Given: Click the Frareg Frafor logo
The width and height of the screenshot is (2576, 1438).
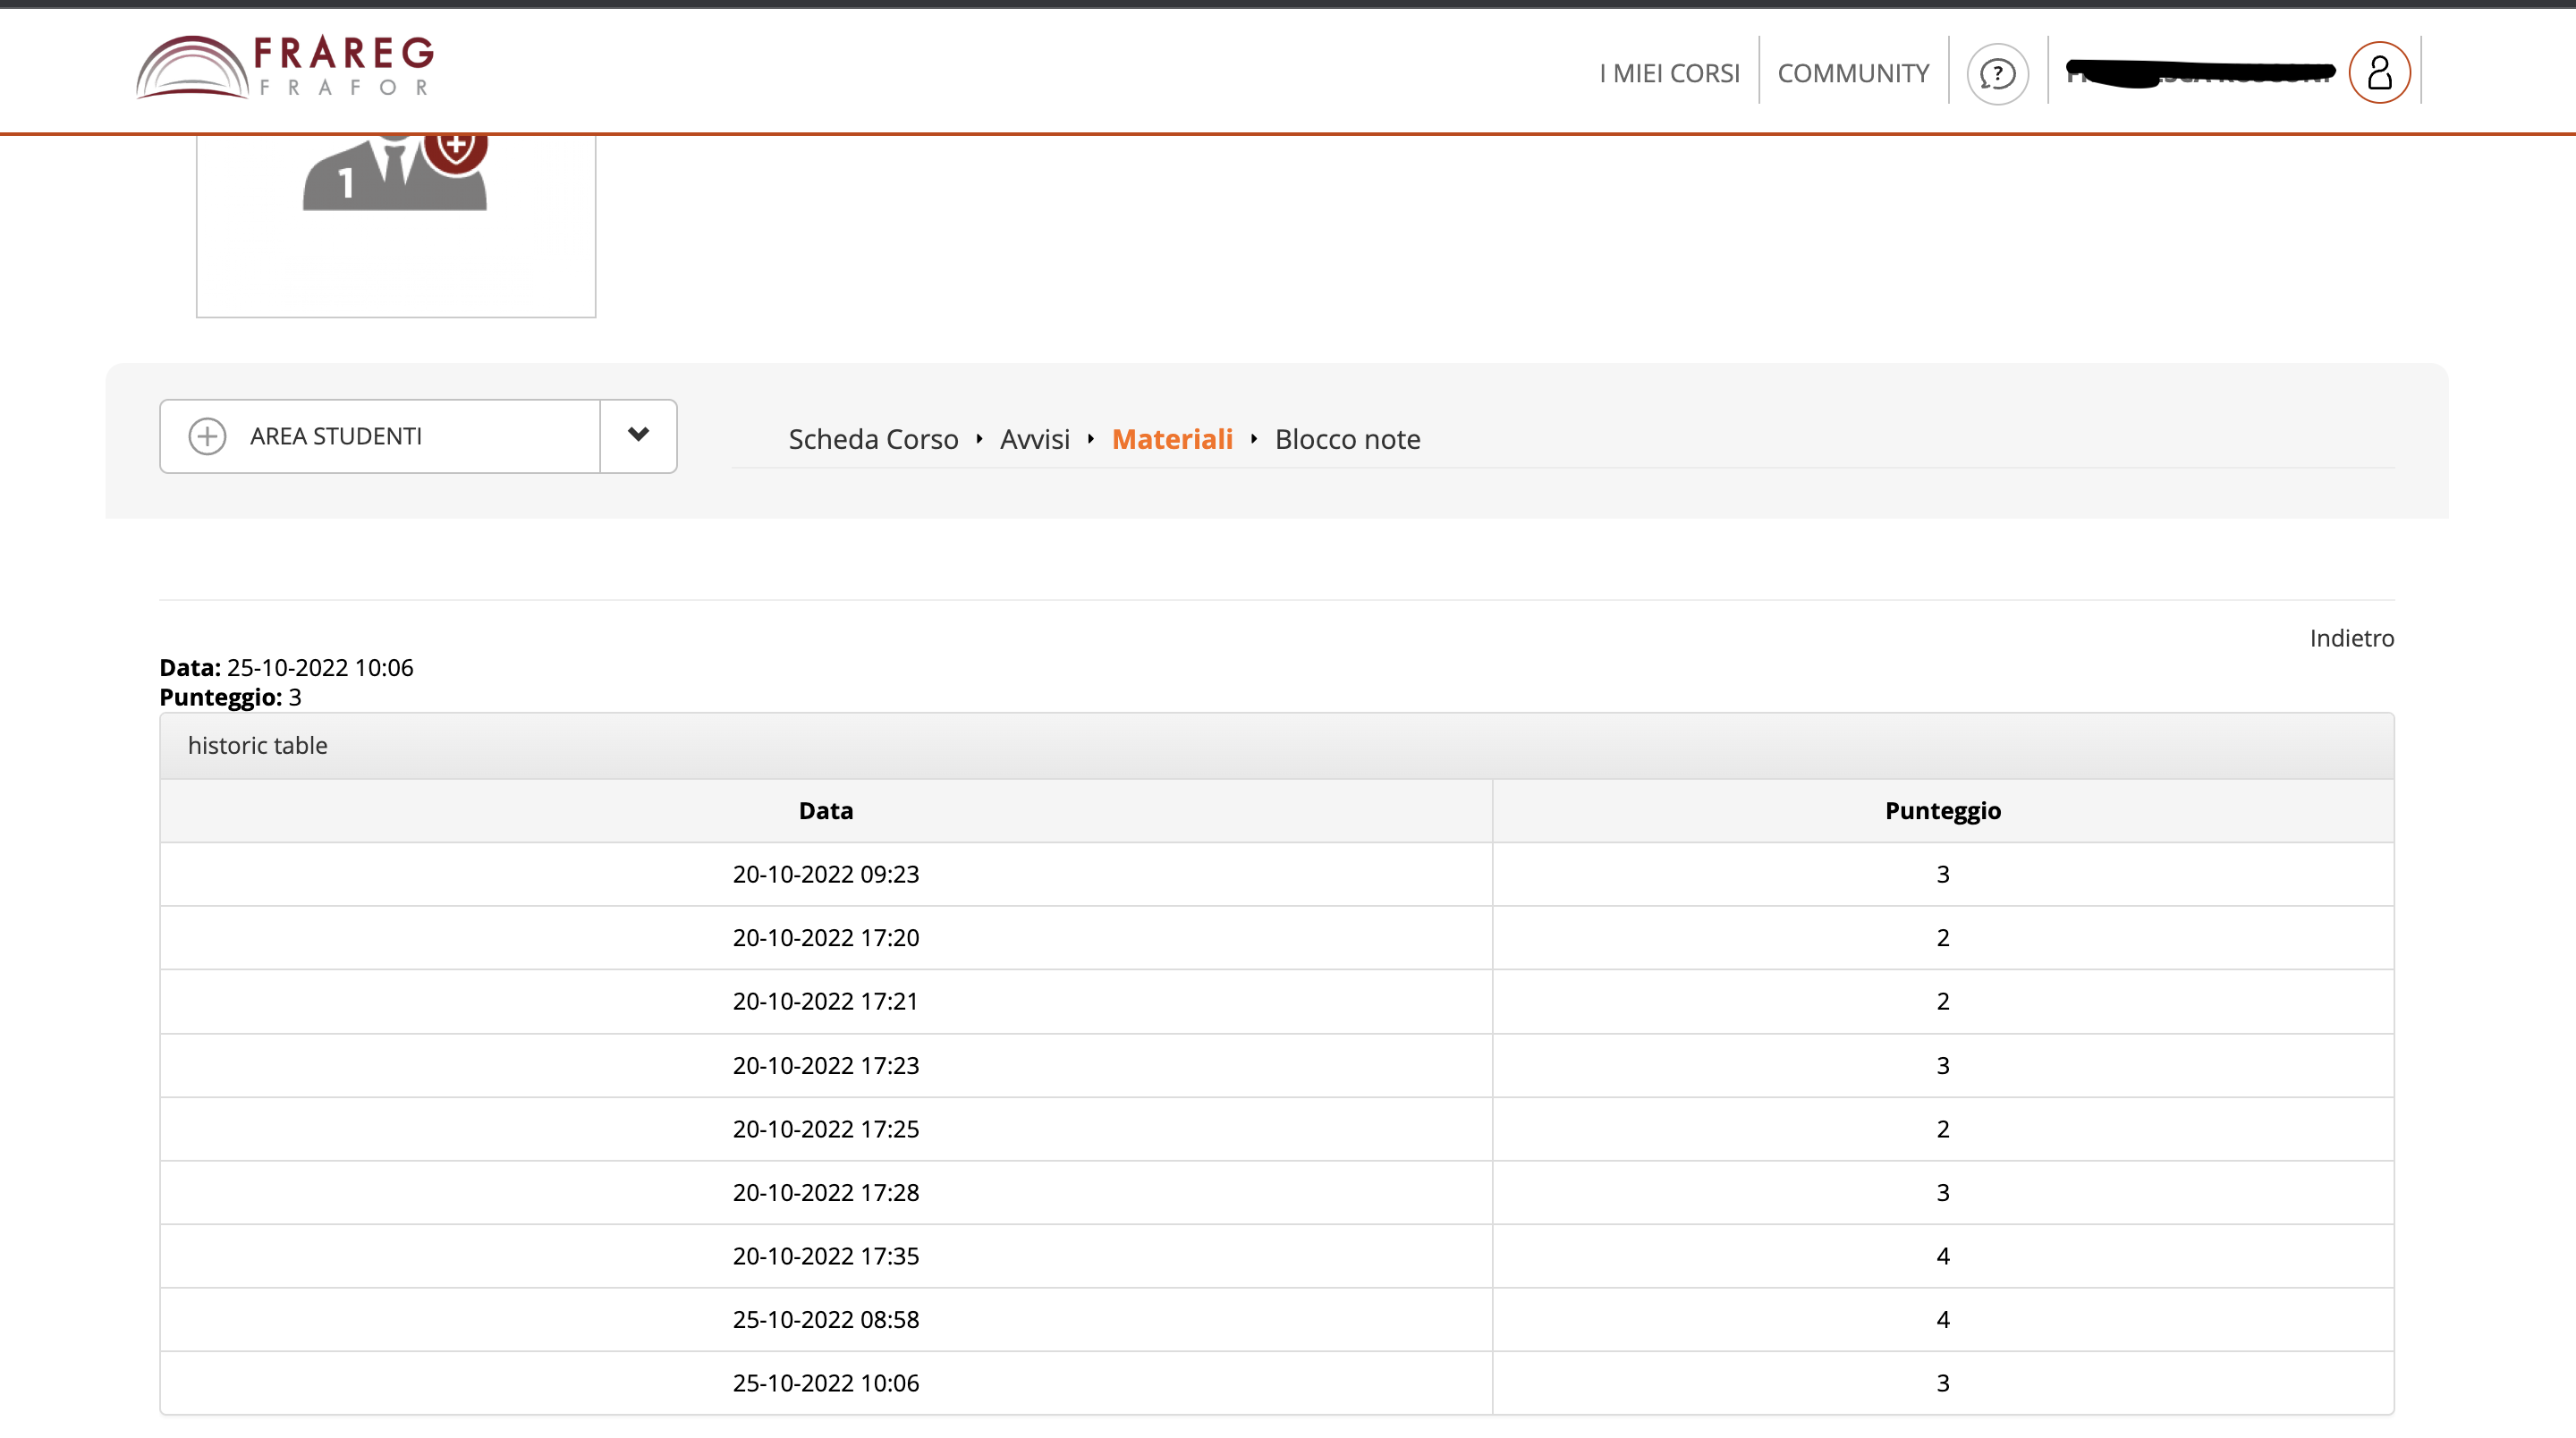Looking at the screenshot, I should [x=285, y=67].
